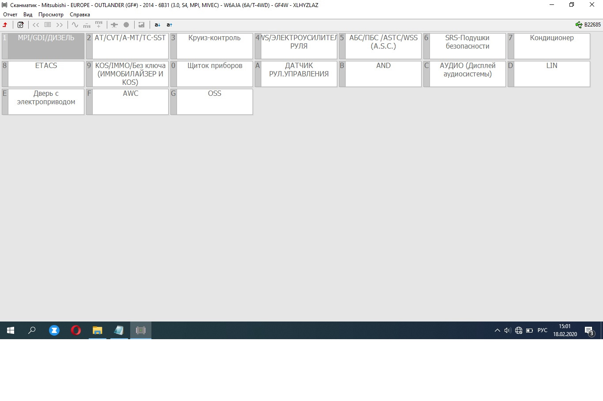Open the ЭЛЕКТРОУСИЛИТЕЛЬ РУЛЯ tile
This screenshot has width=603, height=401.
(296, 46)
